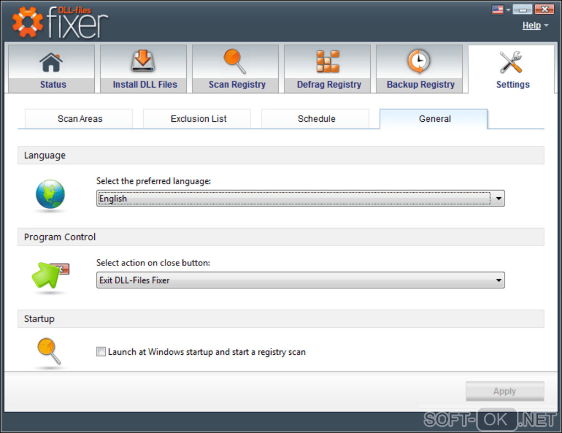
Task: Open the close button action dropdown arrow
Action: [x=499, y=280]
